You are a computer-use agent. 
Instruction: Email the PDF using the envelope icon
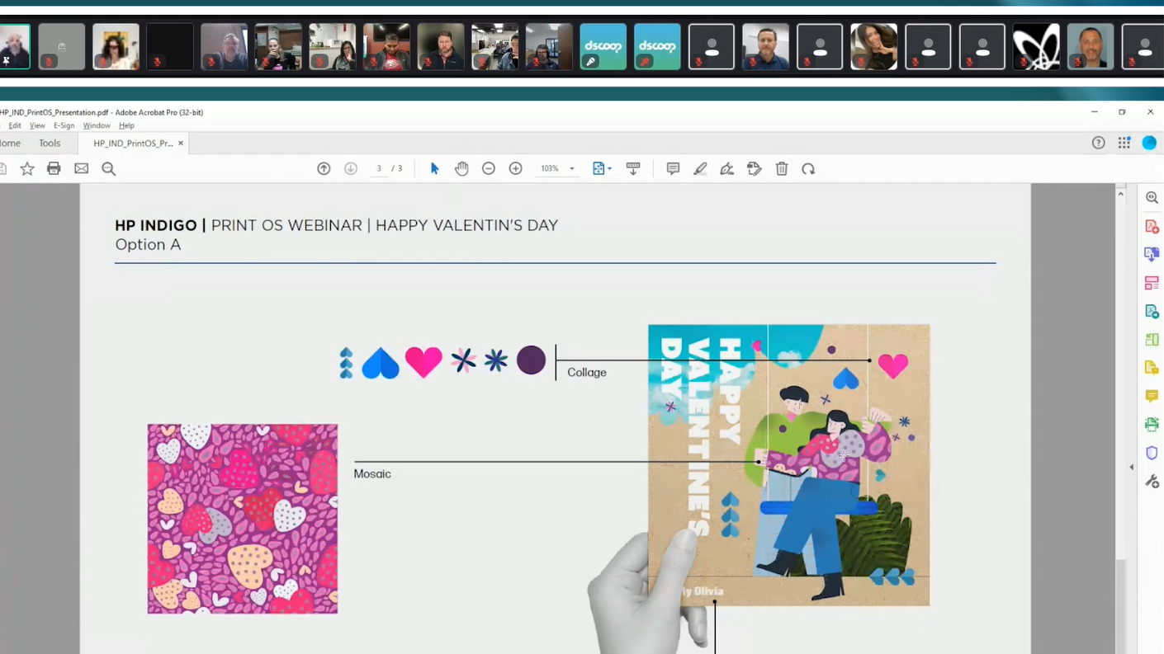coord(81,168)
